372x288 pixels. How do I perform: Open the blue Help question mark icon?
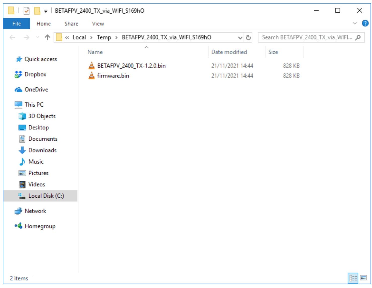365,23
